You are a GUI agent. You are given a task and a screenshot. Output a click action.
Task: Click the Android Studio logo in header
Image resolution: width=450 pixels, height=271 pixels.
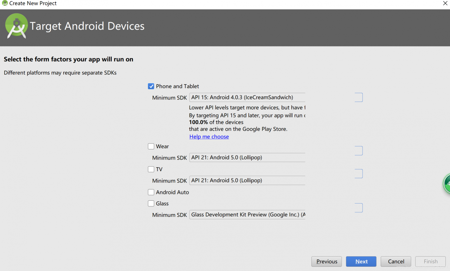(x=16, y=26)
